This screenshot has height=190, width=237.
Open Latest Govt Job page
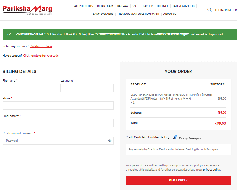pyautogui.click(x=184, y=6)
